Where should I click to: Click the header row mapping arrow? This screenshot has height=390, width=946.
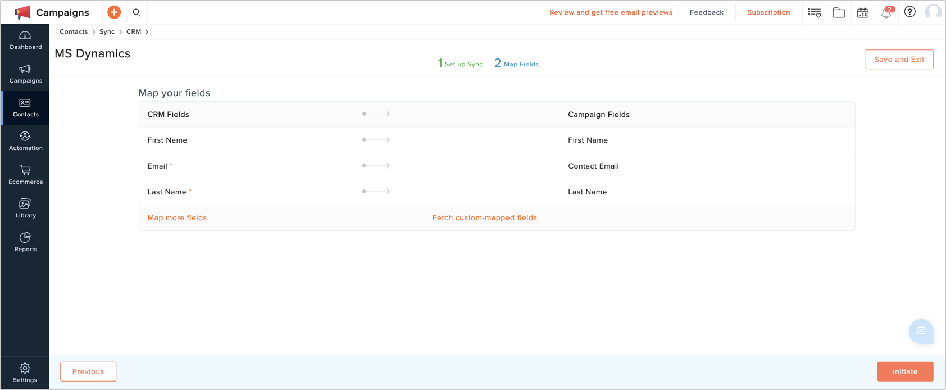click(x=376, y=114)
